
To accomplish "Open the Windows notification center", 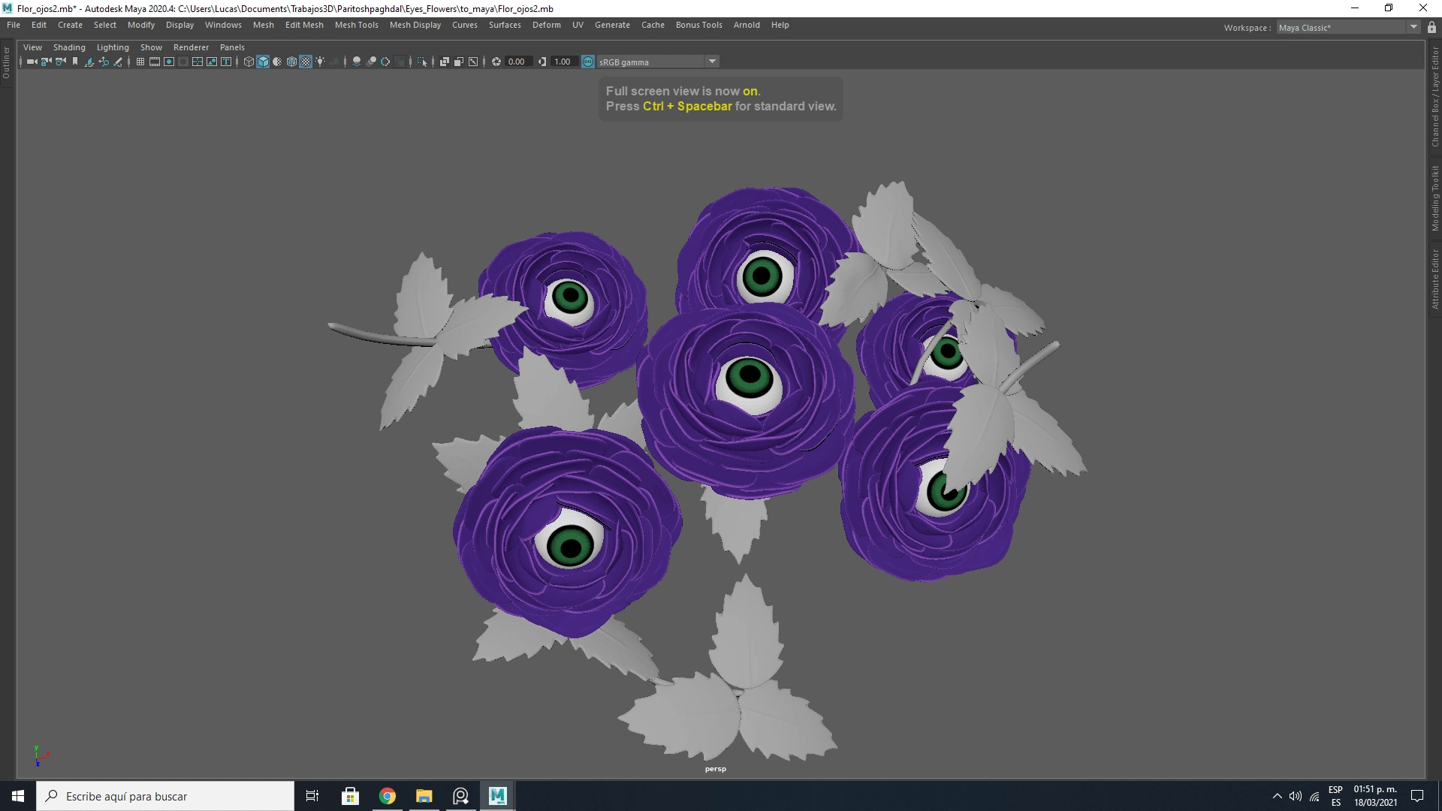I will point(1417,796).
